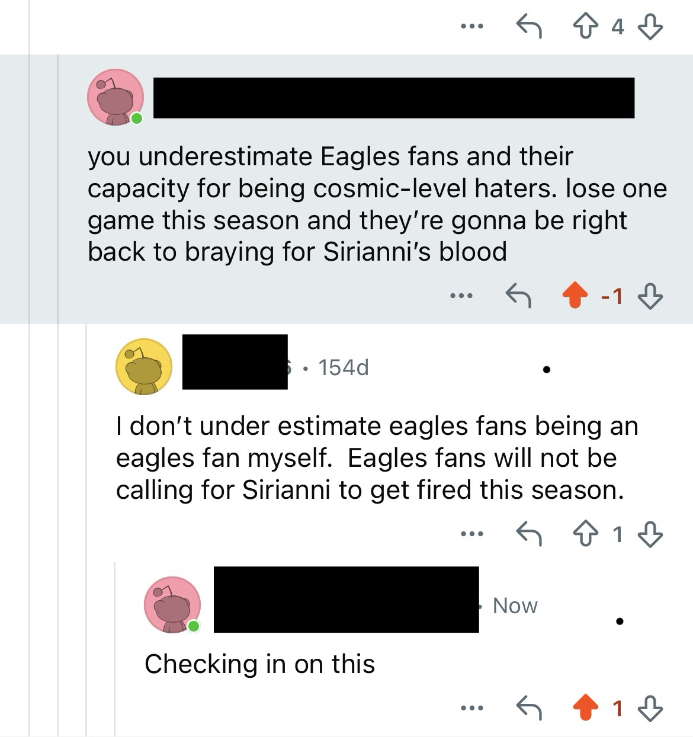The height and width of the screenshot is (737, 693).
Task: Click the 154d timestamp on the reply
Action: click(344, 368)
